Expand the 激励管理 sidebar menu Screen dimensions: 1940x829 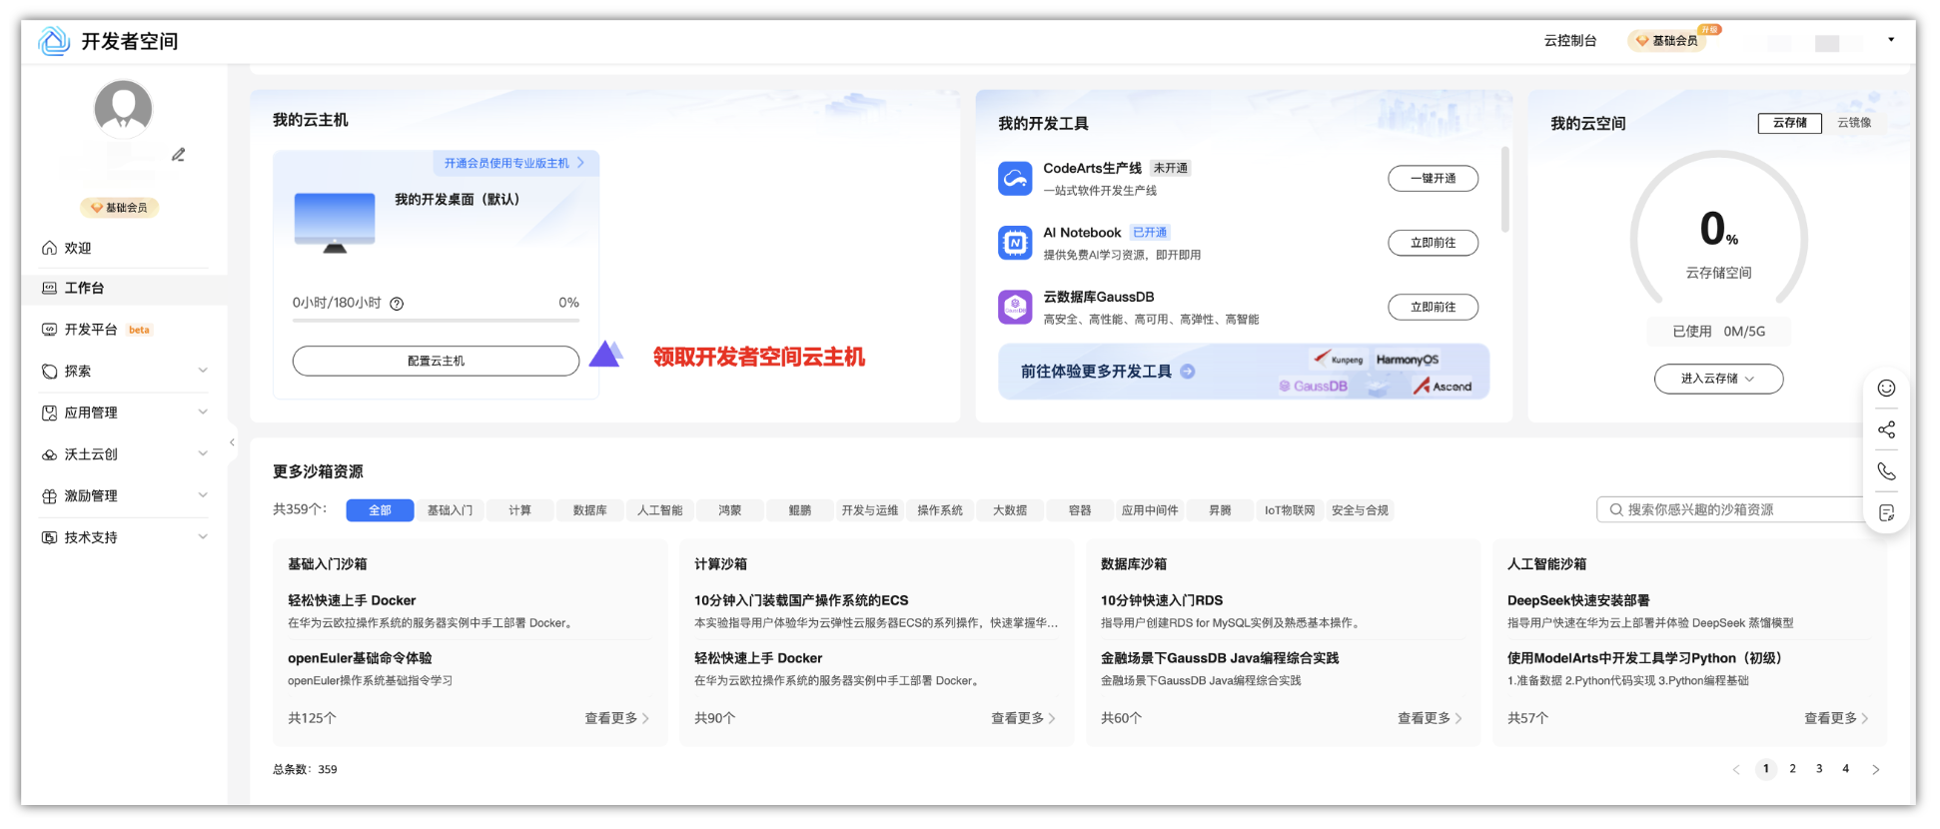point(124,495)
